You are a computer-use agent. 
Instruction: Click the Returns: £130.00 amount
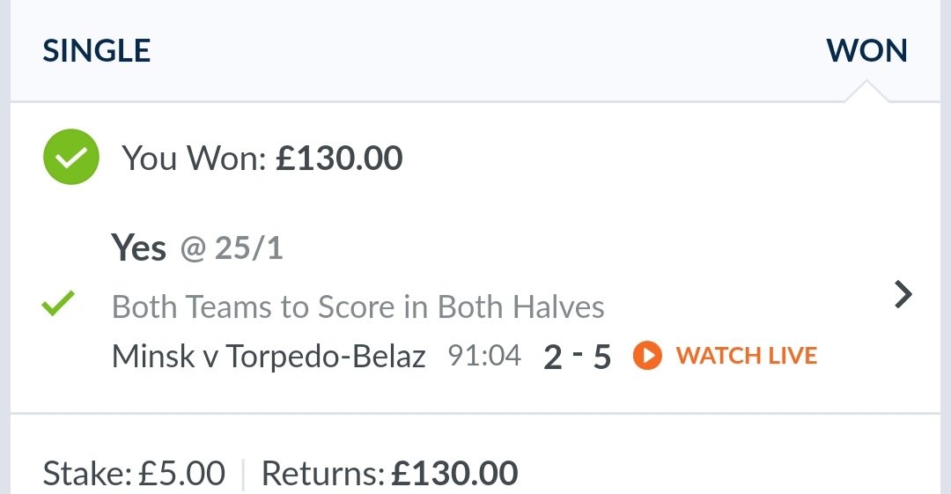(x=389, y=474)
